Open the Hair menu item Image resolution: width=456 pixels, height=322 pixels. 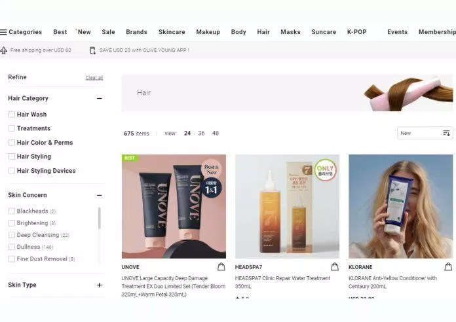[x=263, y=32]
